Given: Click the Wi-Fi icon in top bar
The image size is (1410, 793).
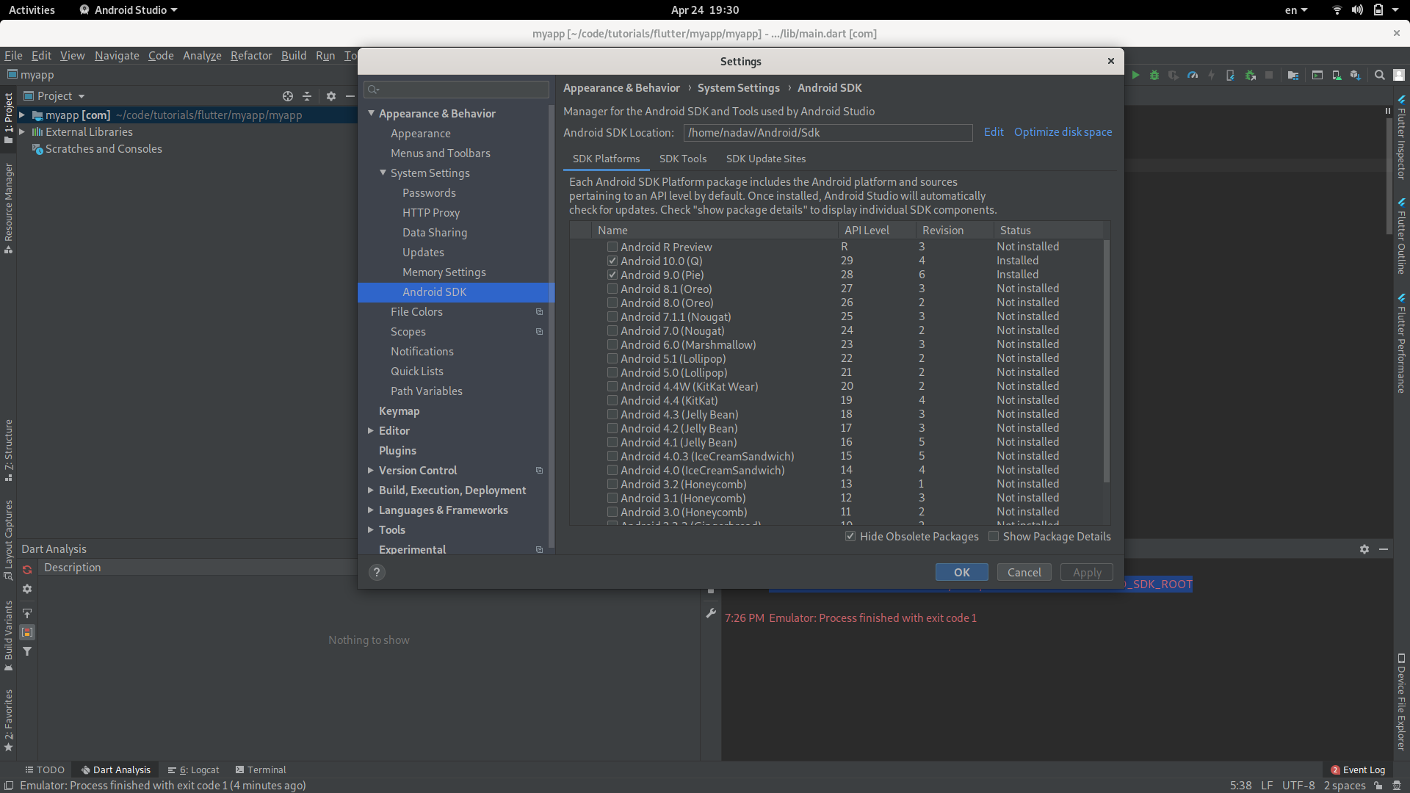Looking at the screenshot, I should pos(1337,10).
